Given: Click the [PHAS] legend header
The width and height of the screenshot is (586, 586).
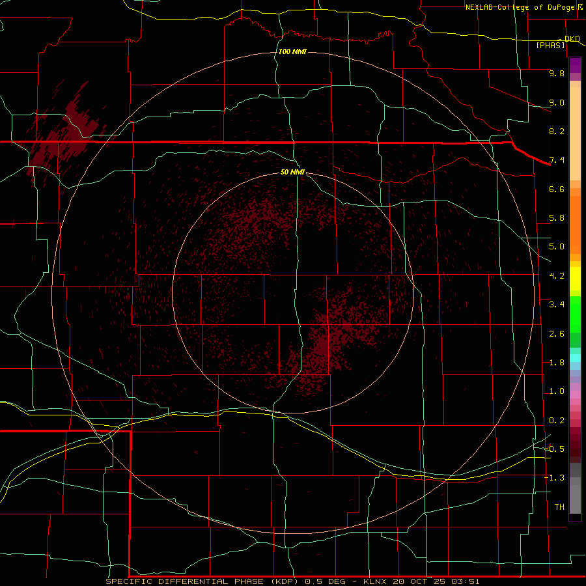Looking at the screenshot, I should 550,45.
